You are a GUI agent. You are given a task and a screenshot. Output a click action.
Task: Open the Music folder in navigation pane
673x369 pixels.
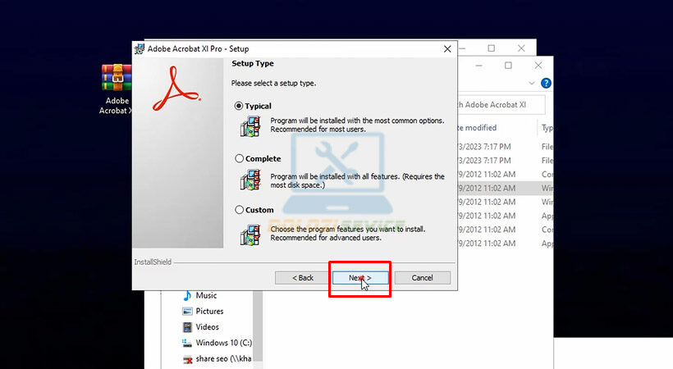point(205,295)
